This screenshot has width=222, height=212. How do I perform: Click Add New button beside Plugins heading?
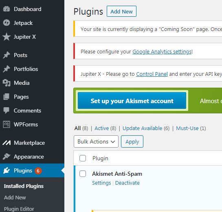pos(121,11)
